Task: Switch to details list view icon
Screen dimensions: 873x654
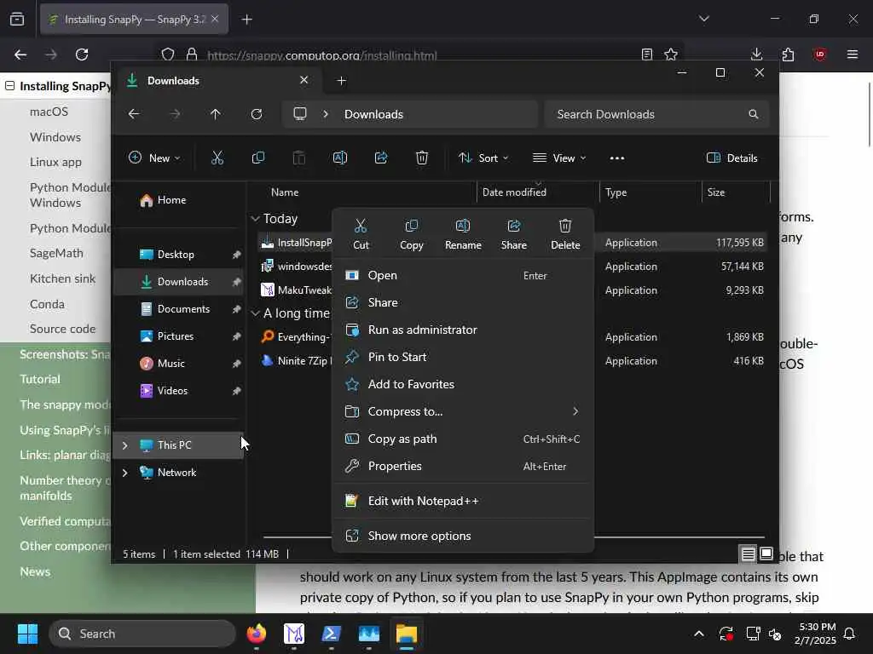Action: pos(748,554)
